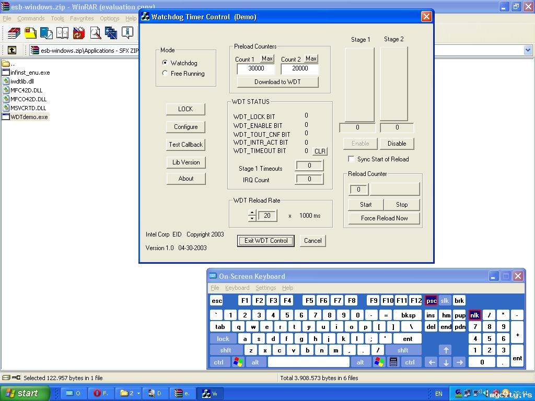Click the Find magnifier toolbar icon
Viewport: 535px width, 401px height.
[x=95, y=33]
